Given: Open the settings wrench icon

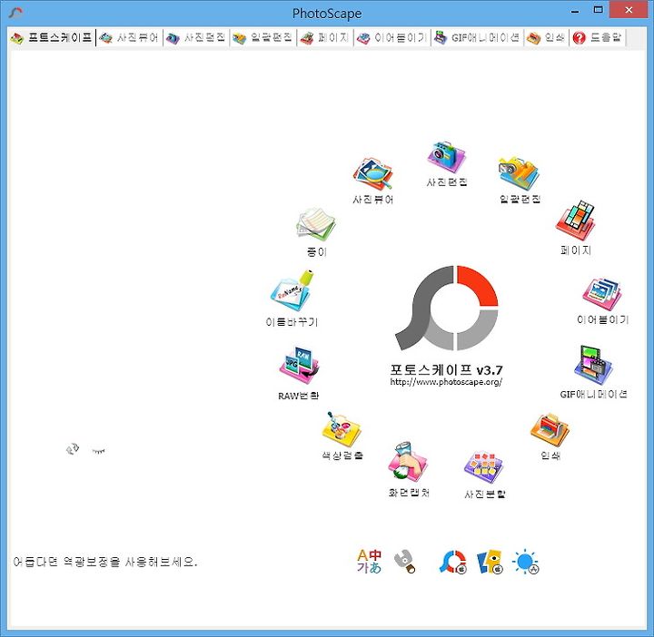Looking at the screenshot, I should click(x=404, y=561).
